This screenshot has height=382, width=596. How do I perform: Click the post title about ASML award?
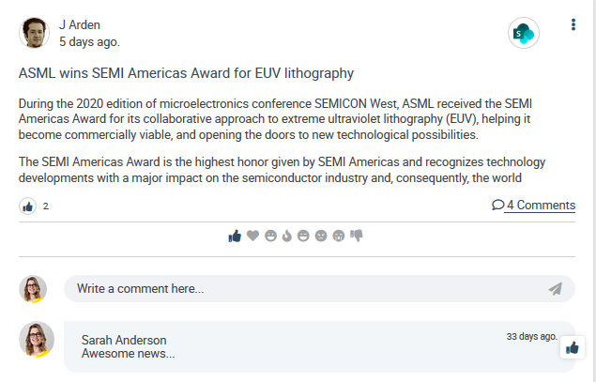(x=186, y=72)
